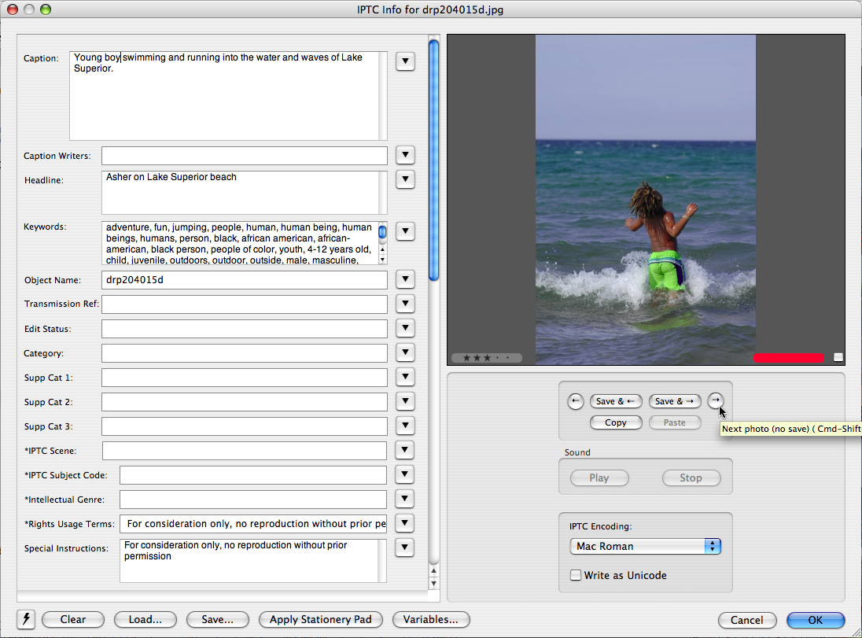Screen dimensions: 862x638
Task: Open Caption field dropdown arrow
Action: click(x=405, y=61)
